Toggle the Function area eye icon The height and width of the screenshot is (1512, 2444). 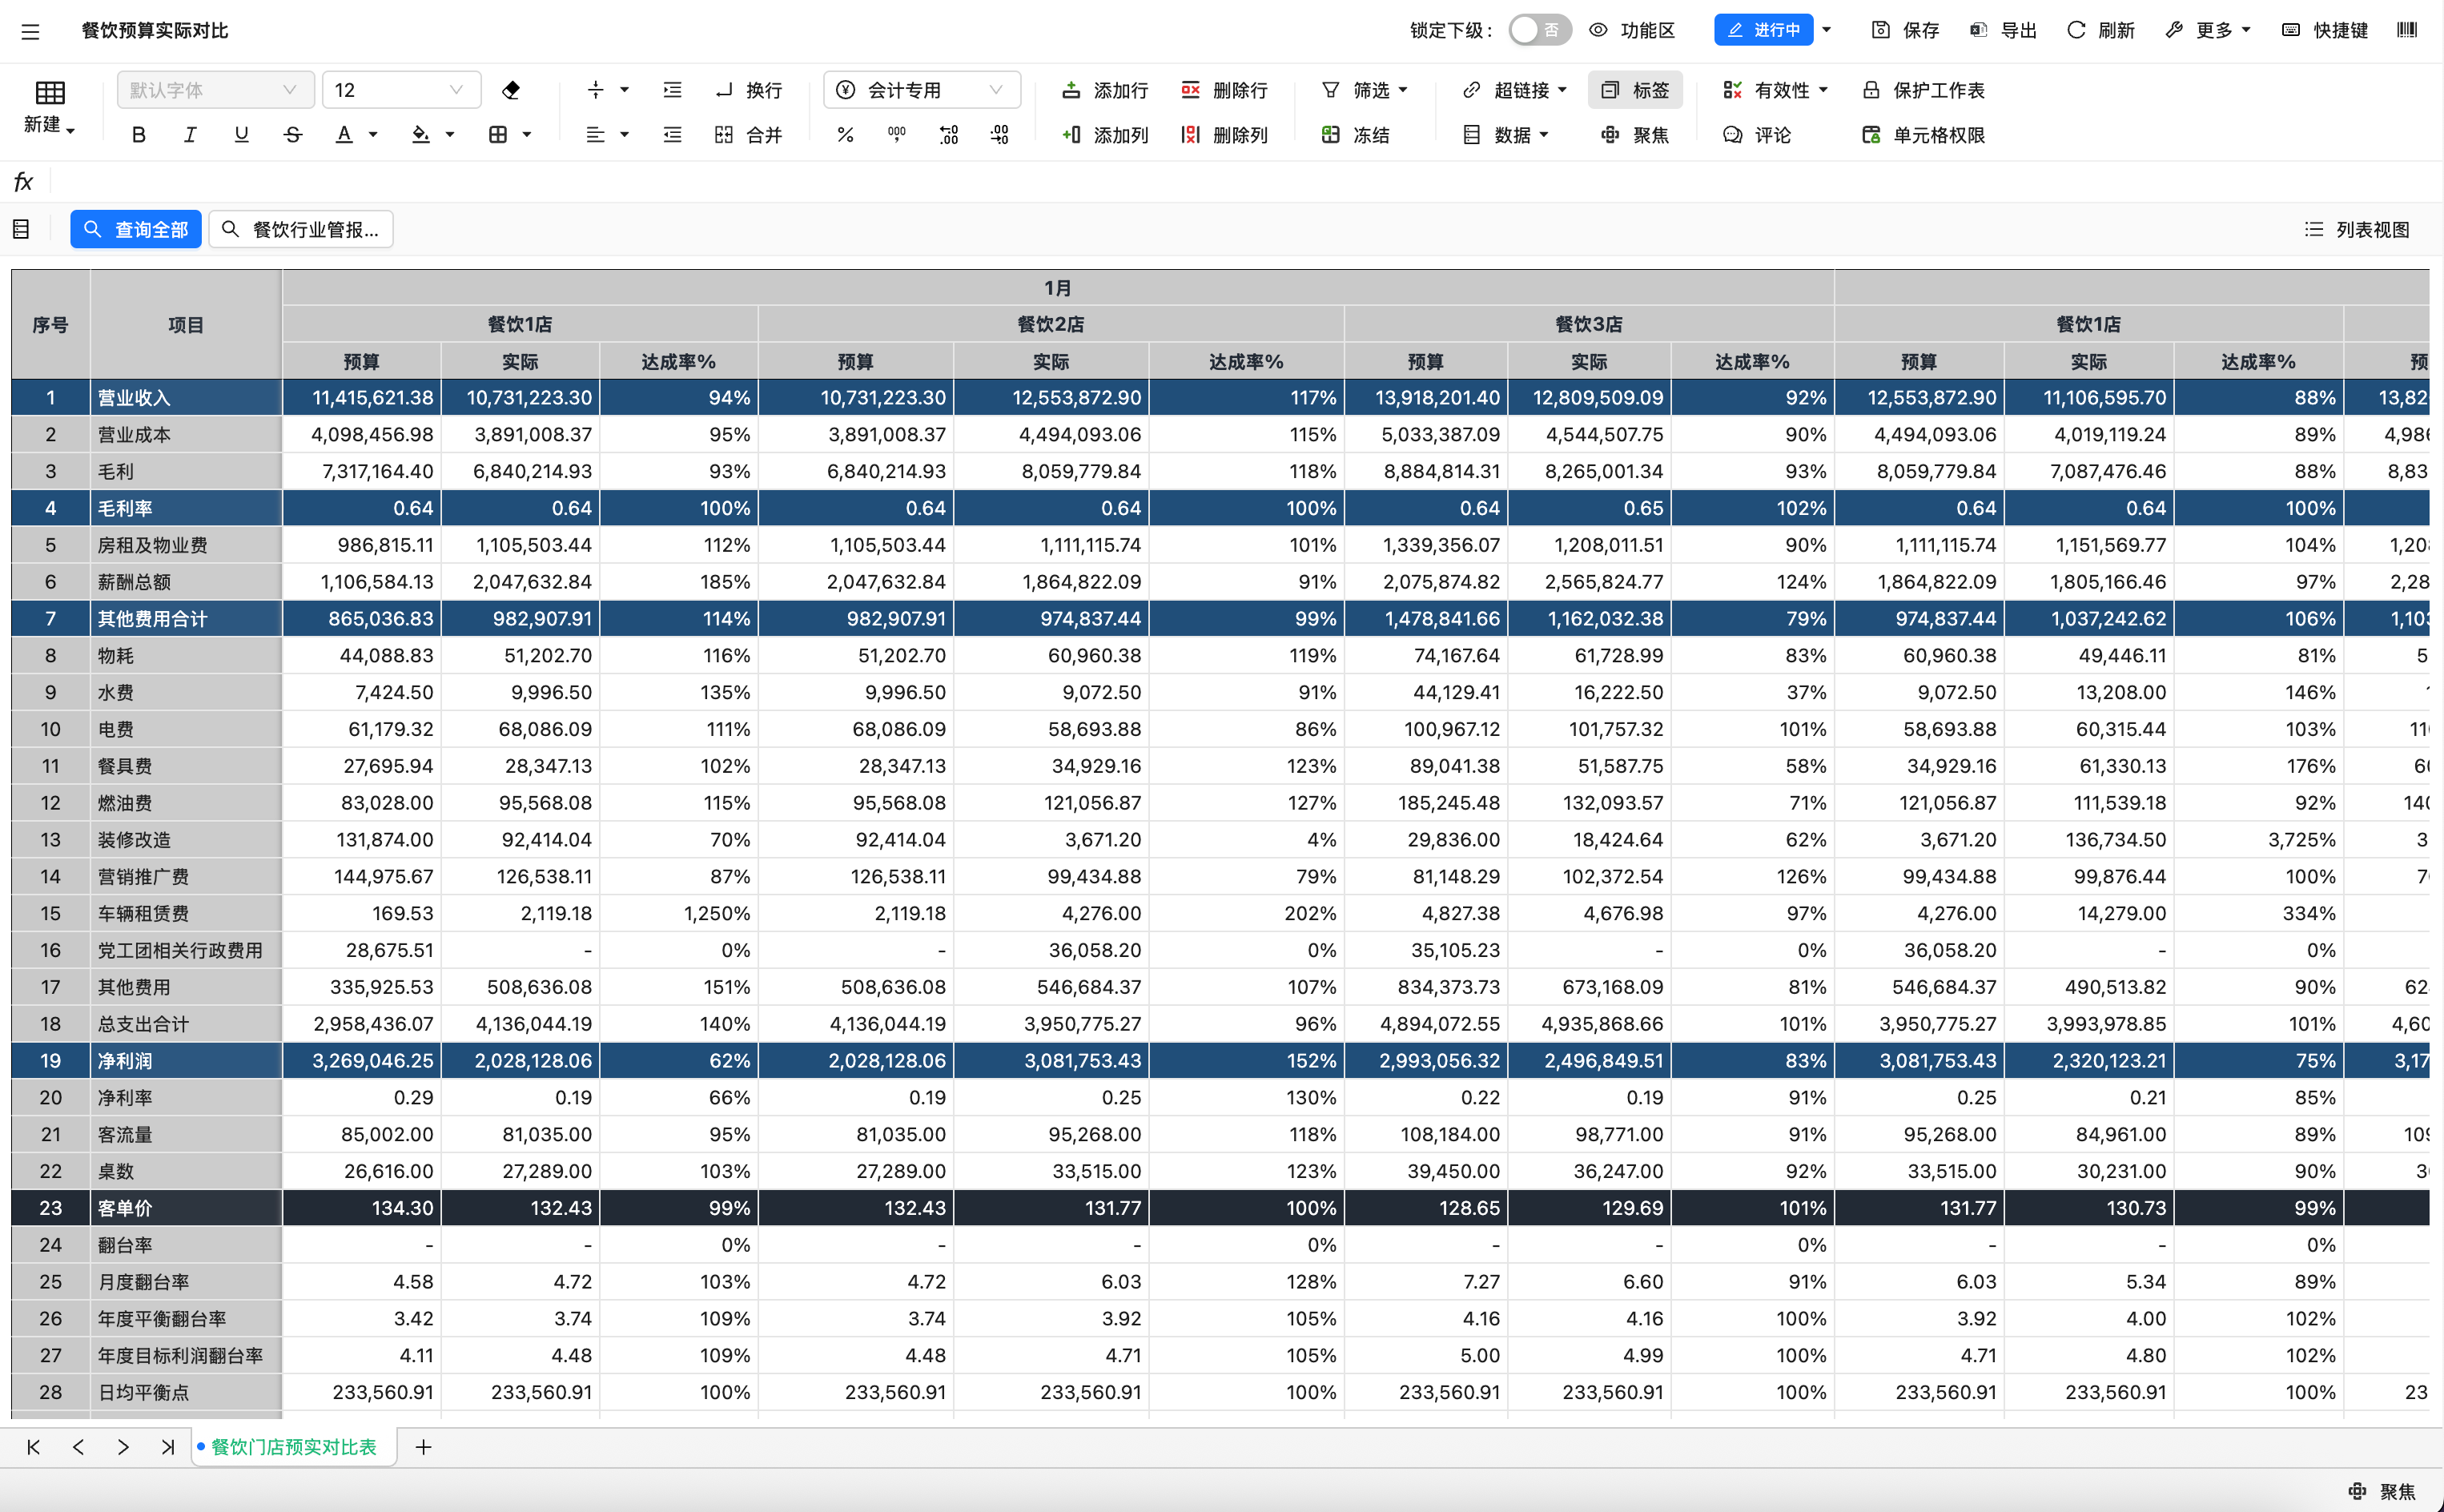click(x=1598, y=30)
